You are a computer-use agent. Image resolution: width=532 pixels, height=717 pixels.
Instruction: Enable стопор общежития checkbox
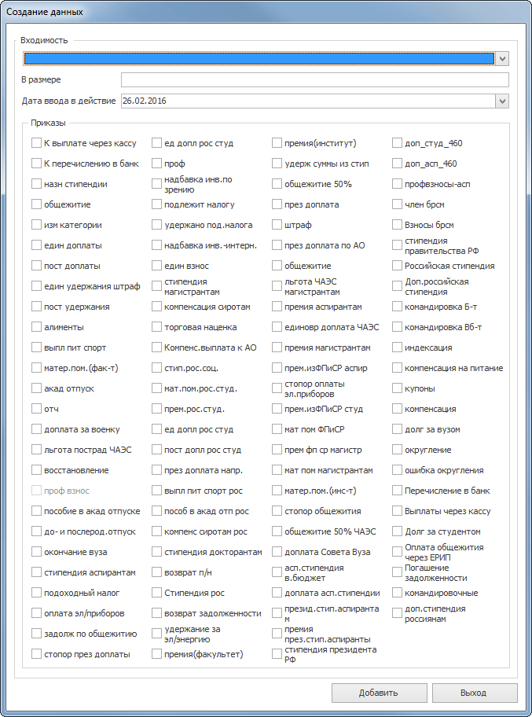[277, 511]
